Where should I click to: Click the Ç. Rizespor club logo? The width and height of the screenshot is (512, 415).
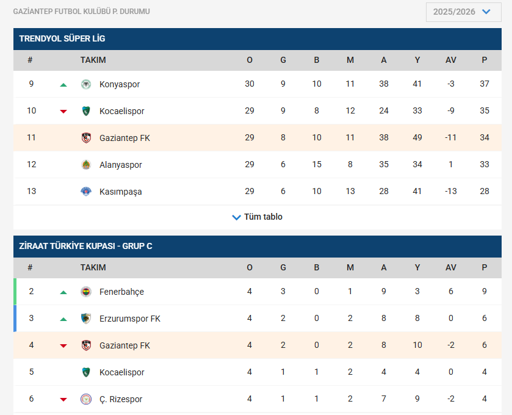click(x=86, y=399)
